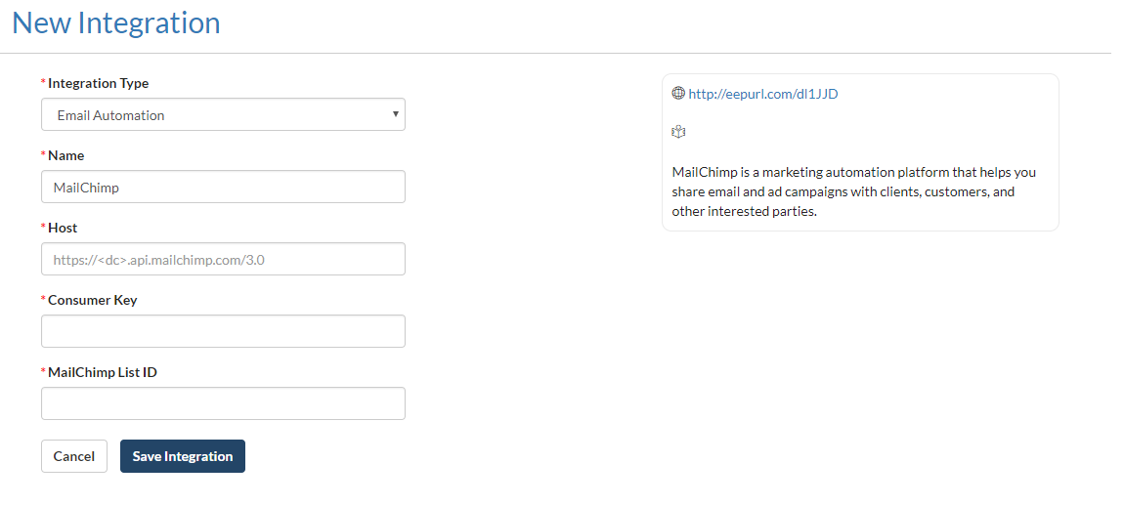Focus the Host input field
The image size is (1124, 505).
[x=223, y=259]
